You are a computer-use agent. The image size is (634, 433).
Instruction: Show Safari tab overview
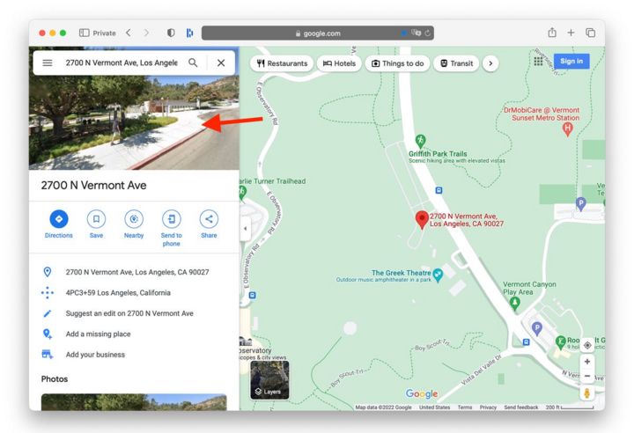pyautogui.click(x=590, y=33)
